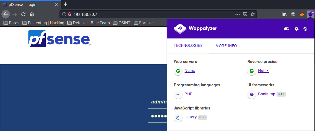
Task: Open the Bootstrap link
Action: pos(267,94)
